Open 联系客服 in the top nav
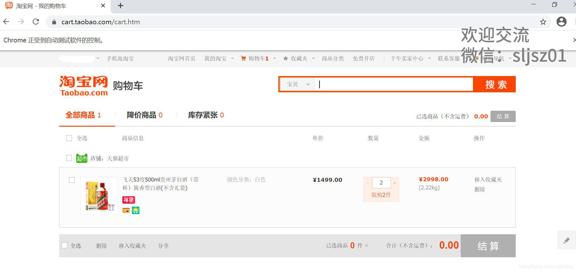Screen dimensions: 576x272 click(x=449, y=58)
